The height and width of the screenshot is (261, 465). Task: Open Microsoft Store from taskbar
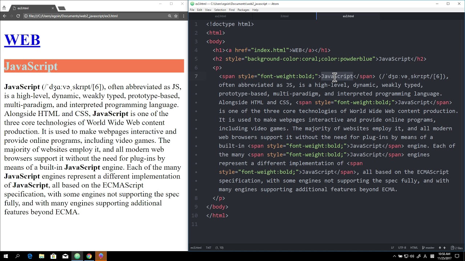(x=53, y=256)
